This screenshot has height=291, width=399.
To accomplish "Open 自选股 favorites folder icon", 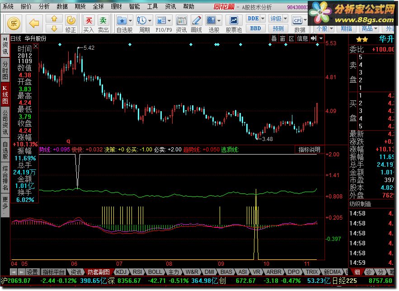I will (x=122, y=20).
